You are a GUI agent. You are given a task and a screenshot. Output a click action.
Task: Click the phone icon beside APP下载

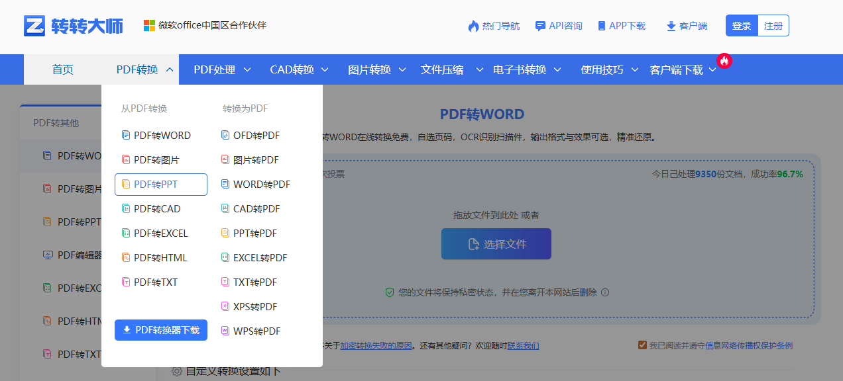coord(602,26)
